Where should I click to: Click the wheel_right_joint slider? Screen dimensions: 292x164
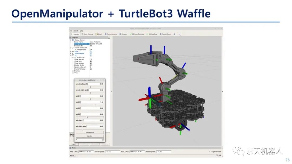tap(89, 93)
